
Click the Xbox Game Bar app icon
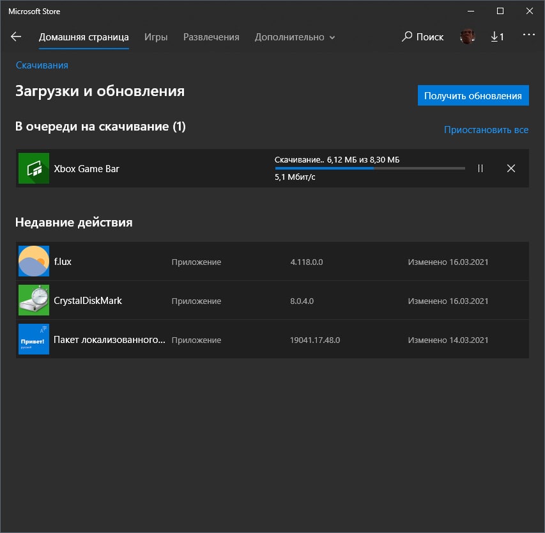pyautogui.click(x=34, y=168)
